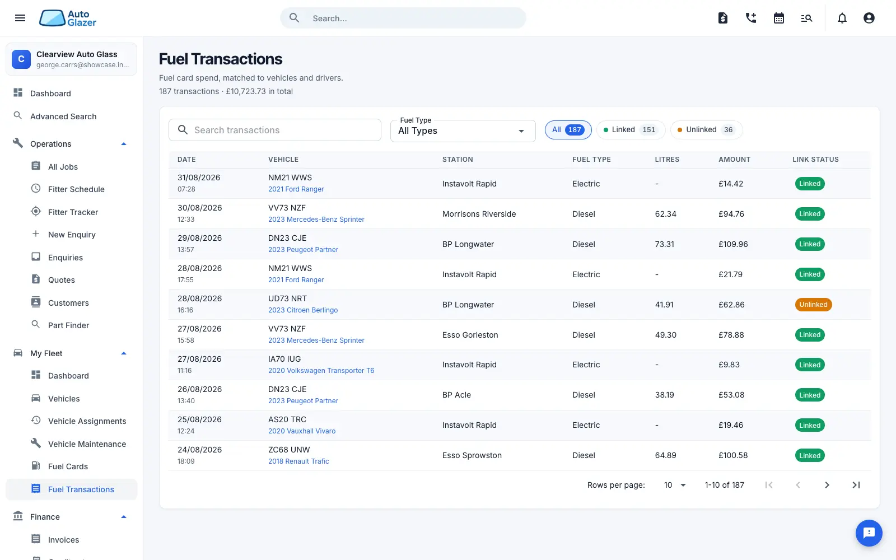This screenshot has width=896, height=560.
Task: Open the 2023 Citroen Berlingo link
Action: (303, 310)
